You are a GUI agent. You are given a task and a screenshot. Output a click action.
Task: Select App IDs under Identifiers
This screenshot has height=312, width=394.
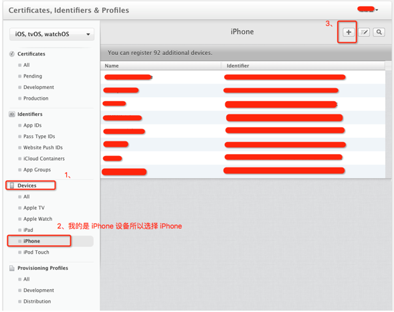[32, 125]
